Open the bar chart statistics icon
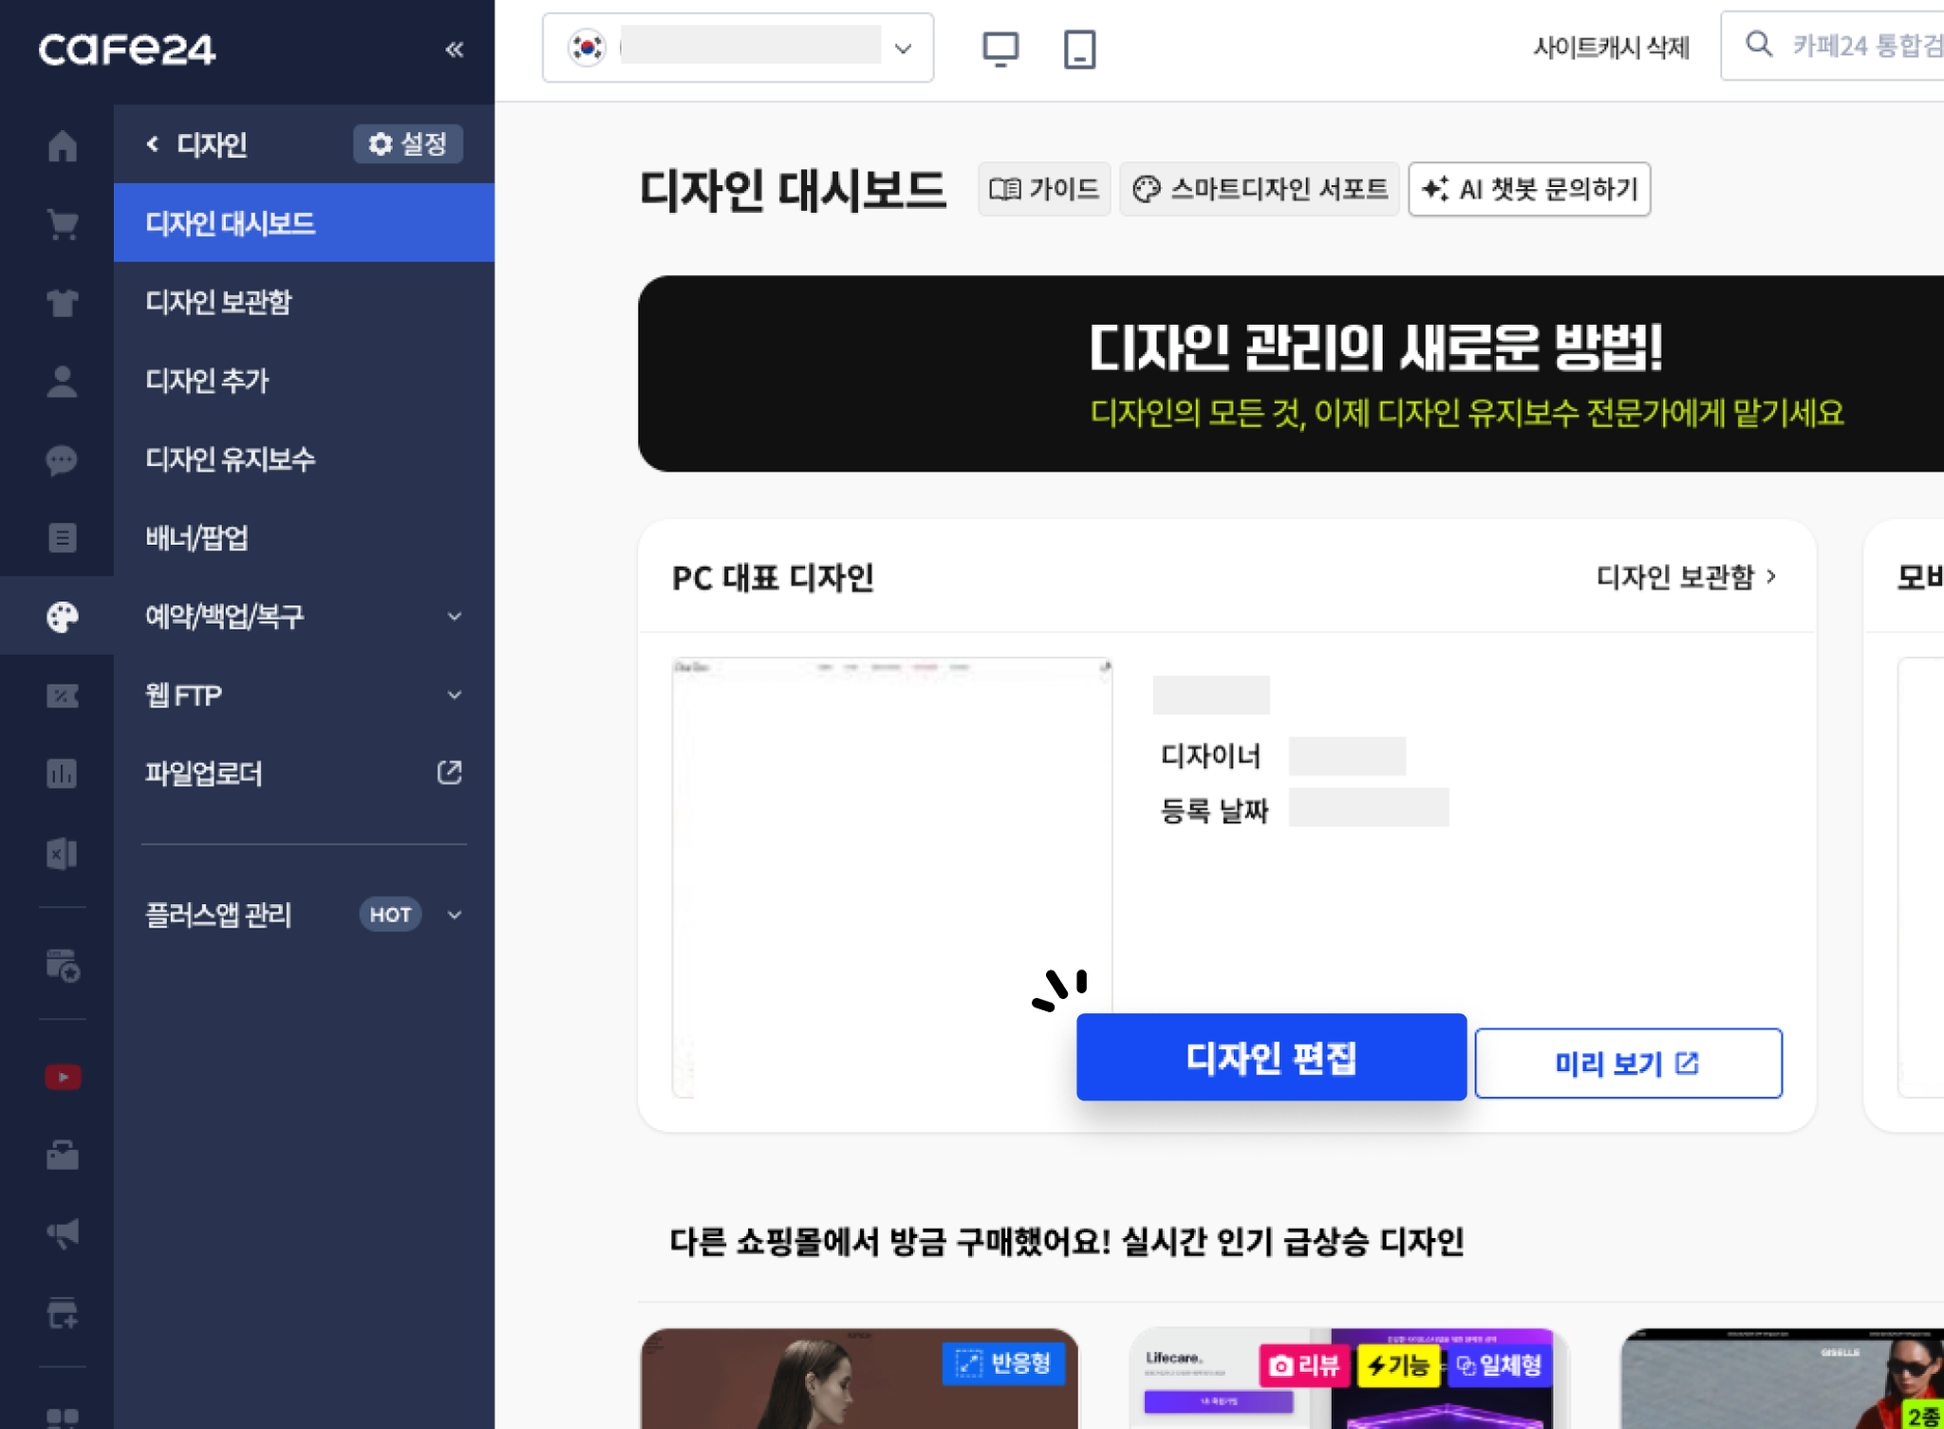The image size is (1944, 1429). coord(63,774)
